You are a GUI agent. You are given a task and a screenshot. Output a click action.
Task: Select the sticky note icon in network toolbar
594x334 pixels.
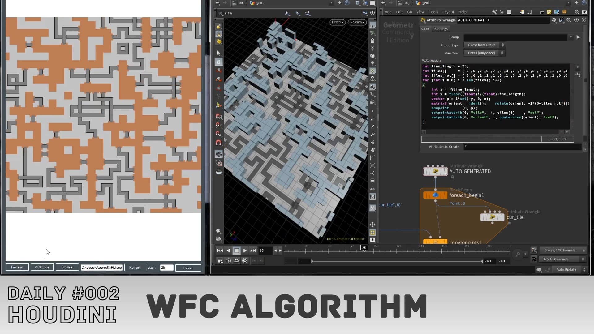[x=549, y=12]
